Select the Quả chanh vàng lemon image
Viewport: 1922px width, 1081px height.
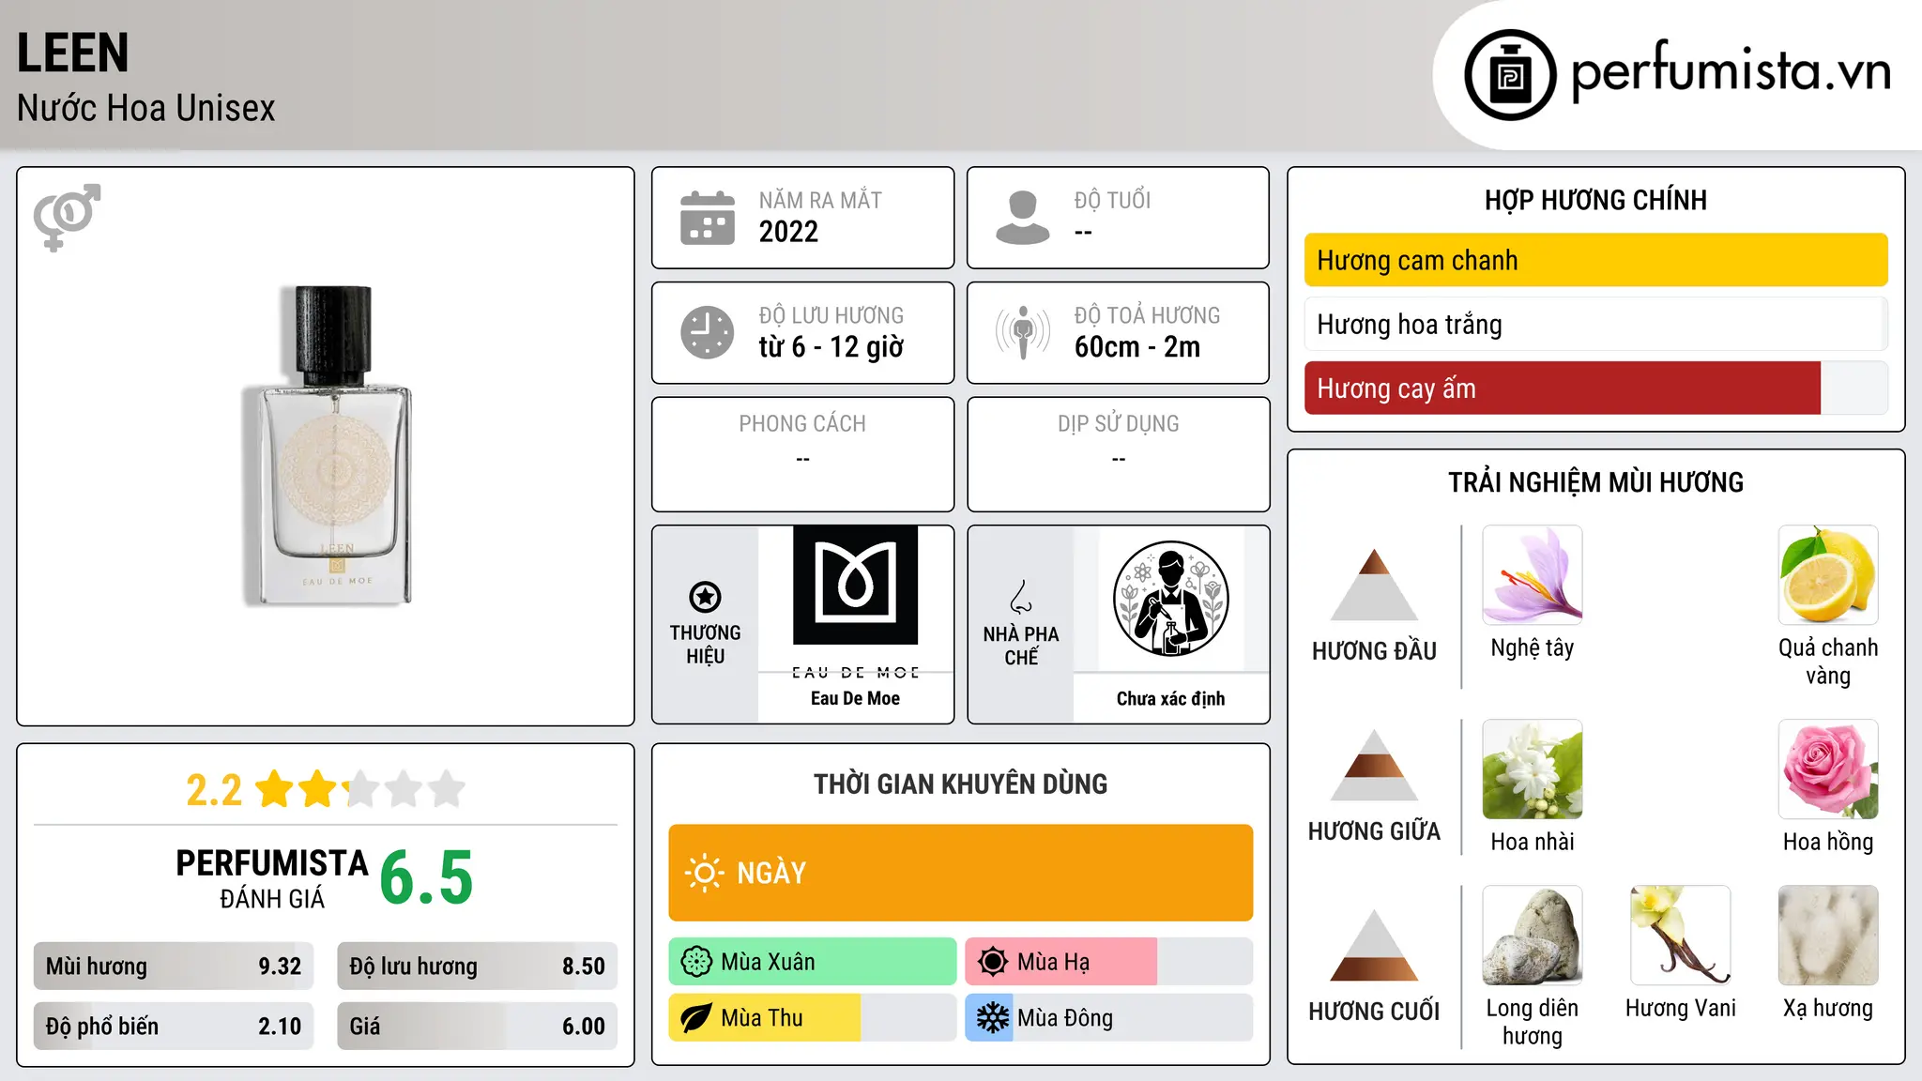pyautogui.click(x=1828, y=575)
